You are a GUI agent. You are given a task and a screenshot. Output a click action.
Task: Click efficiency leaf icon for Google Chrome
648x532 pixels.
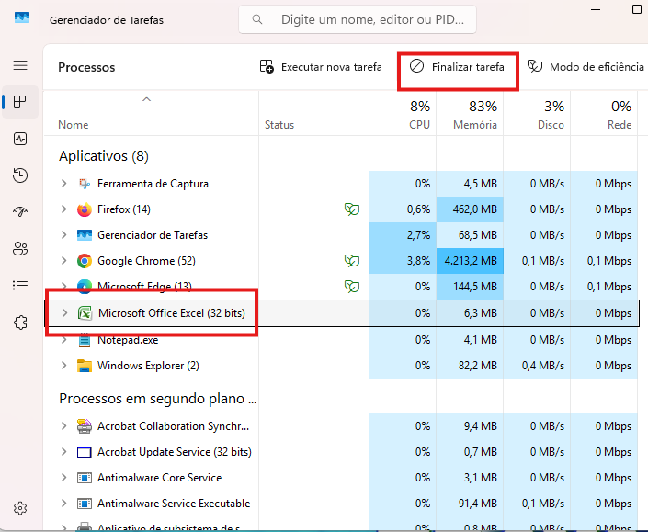tap(352, 261)
